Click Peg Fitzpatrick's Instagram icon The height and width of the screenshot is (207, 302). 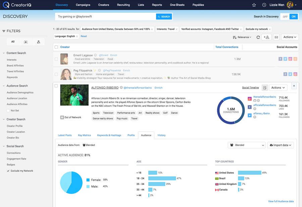click(x=295, y=74)
